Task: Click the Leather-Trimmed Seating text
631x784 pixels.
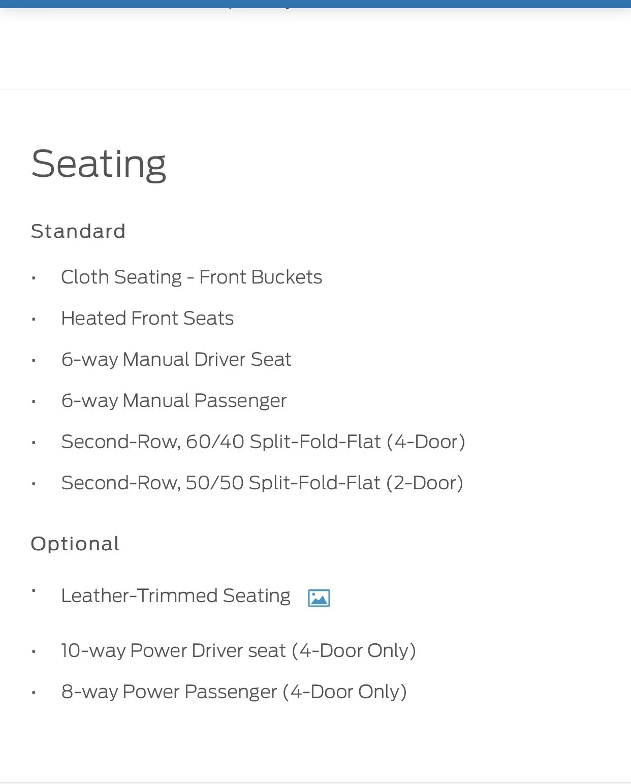Action: coord(176,595)
